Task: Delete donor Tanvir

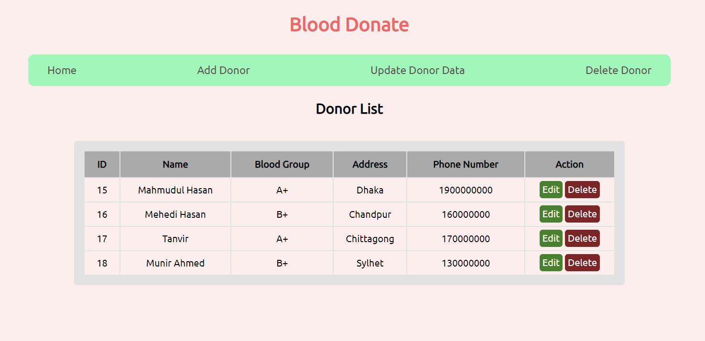Action: [582, 238]
